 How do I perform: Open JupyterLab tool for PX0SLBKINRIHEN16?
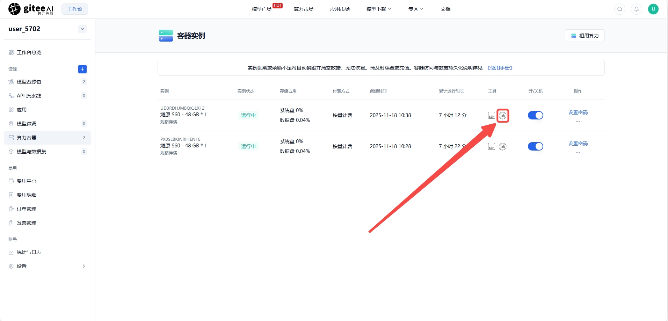pos(503,147)
